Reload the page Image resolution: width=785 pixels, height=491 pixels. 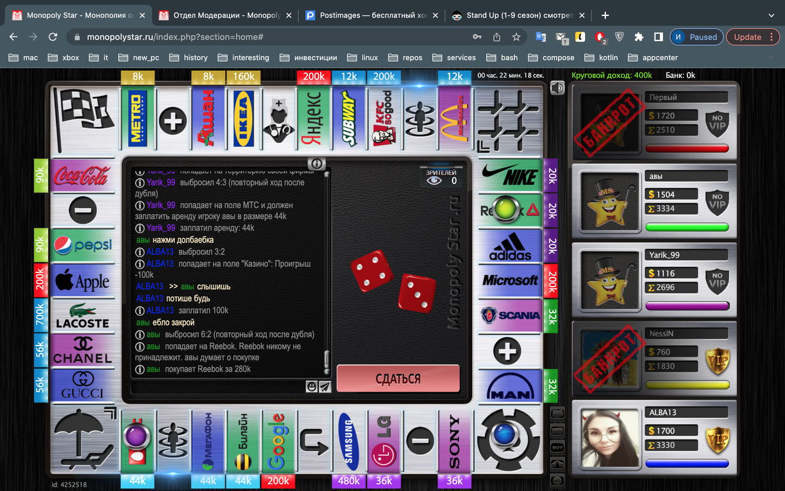point(53,37)
